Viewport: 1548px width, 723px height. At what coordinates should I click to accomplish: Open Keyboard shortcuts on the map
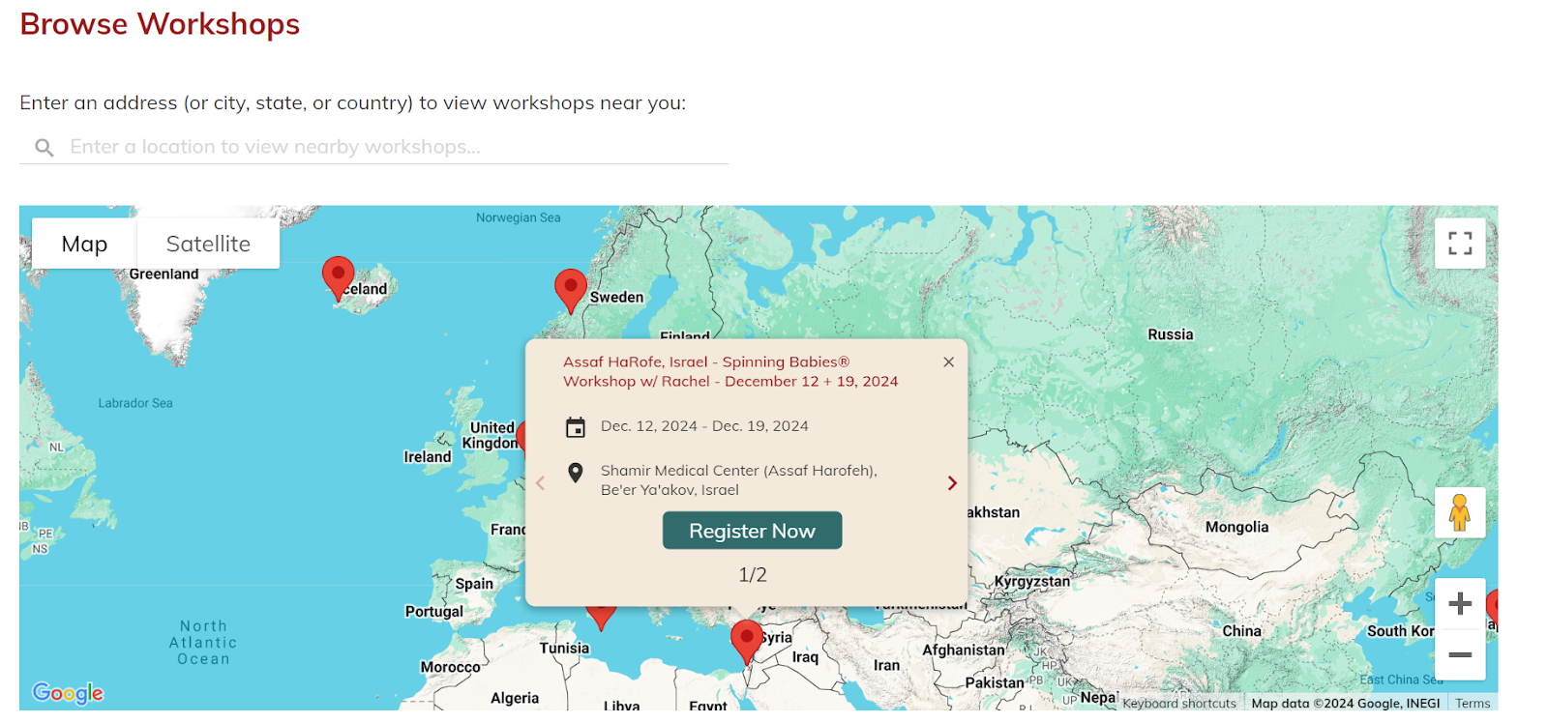pos(1179,703)
